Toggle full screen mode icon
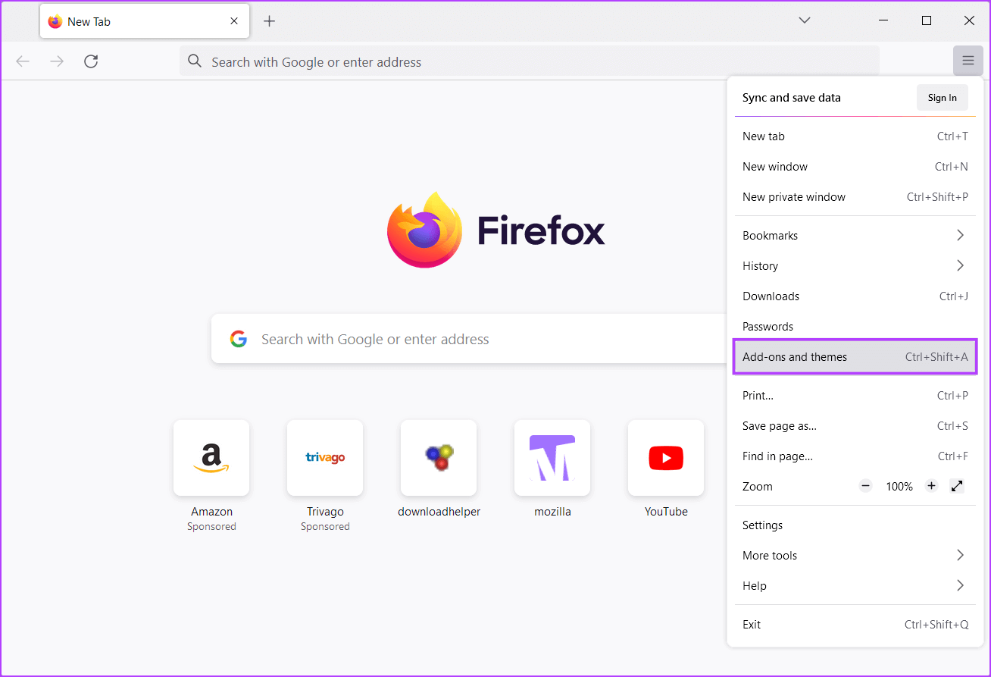 pyautogui.click(x=957, y=486)
